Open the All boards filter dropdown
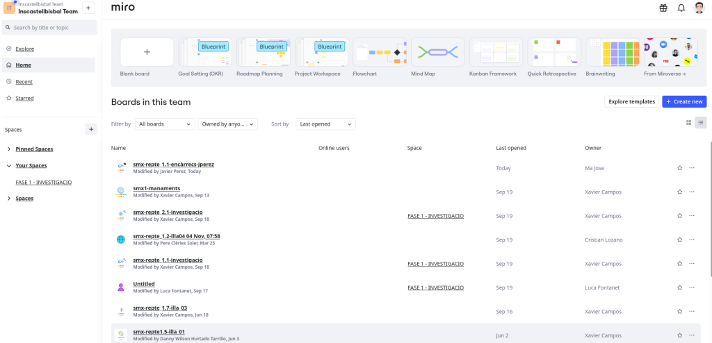The image size is (712, 343). (165, 124)
